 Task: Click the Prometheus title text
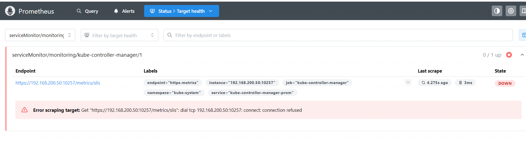click(x=36, y=11)
